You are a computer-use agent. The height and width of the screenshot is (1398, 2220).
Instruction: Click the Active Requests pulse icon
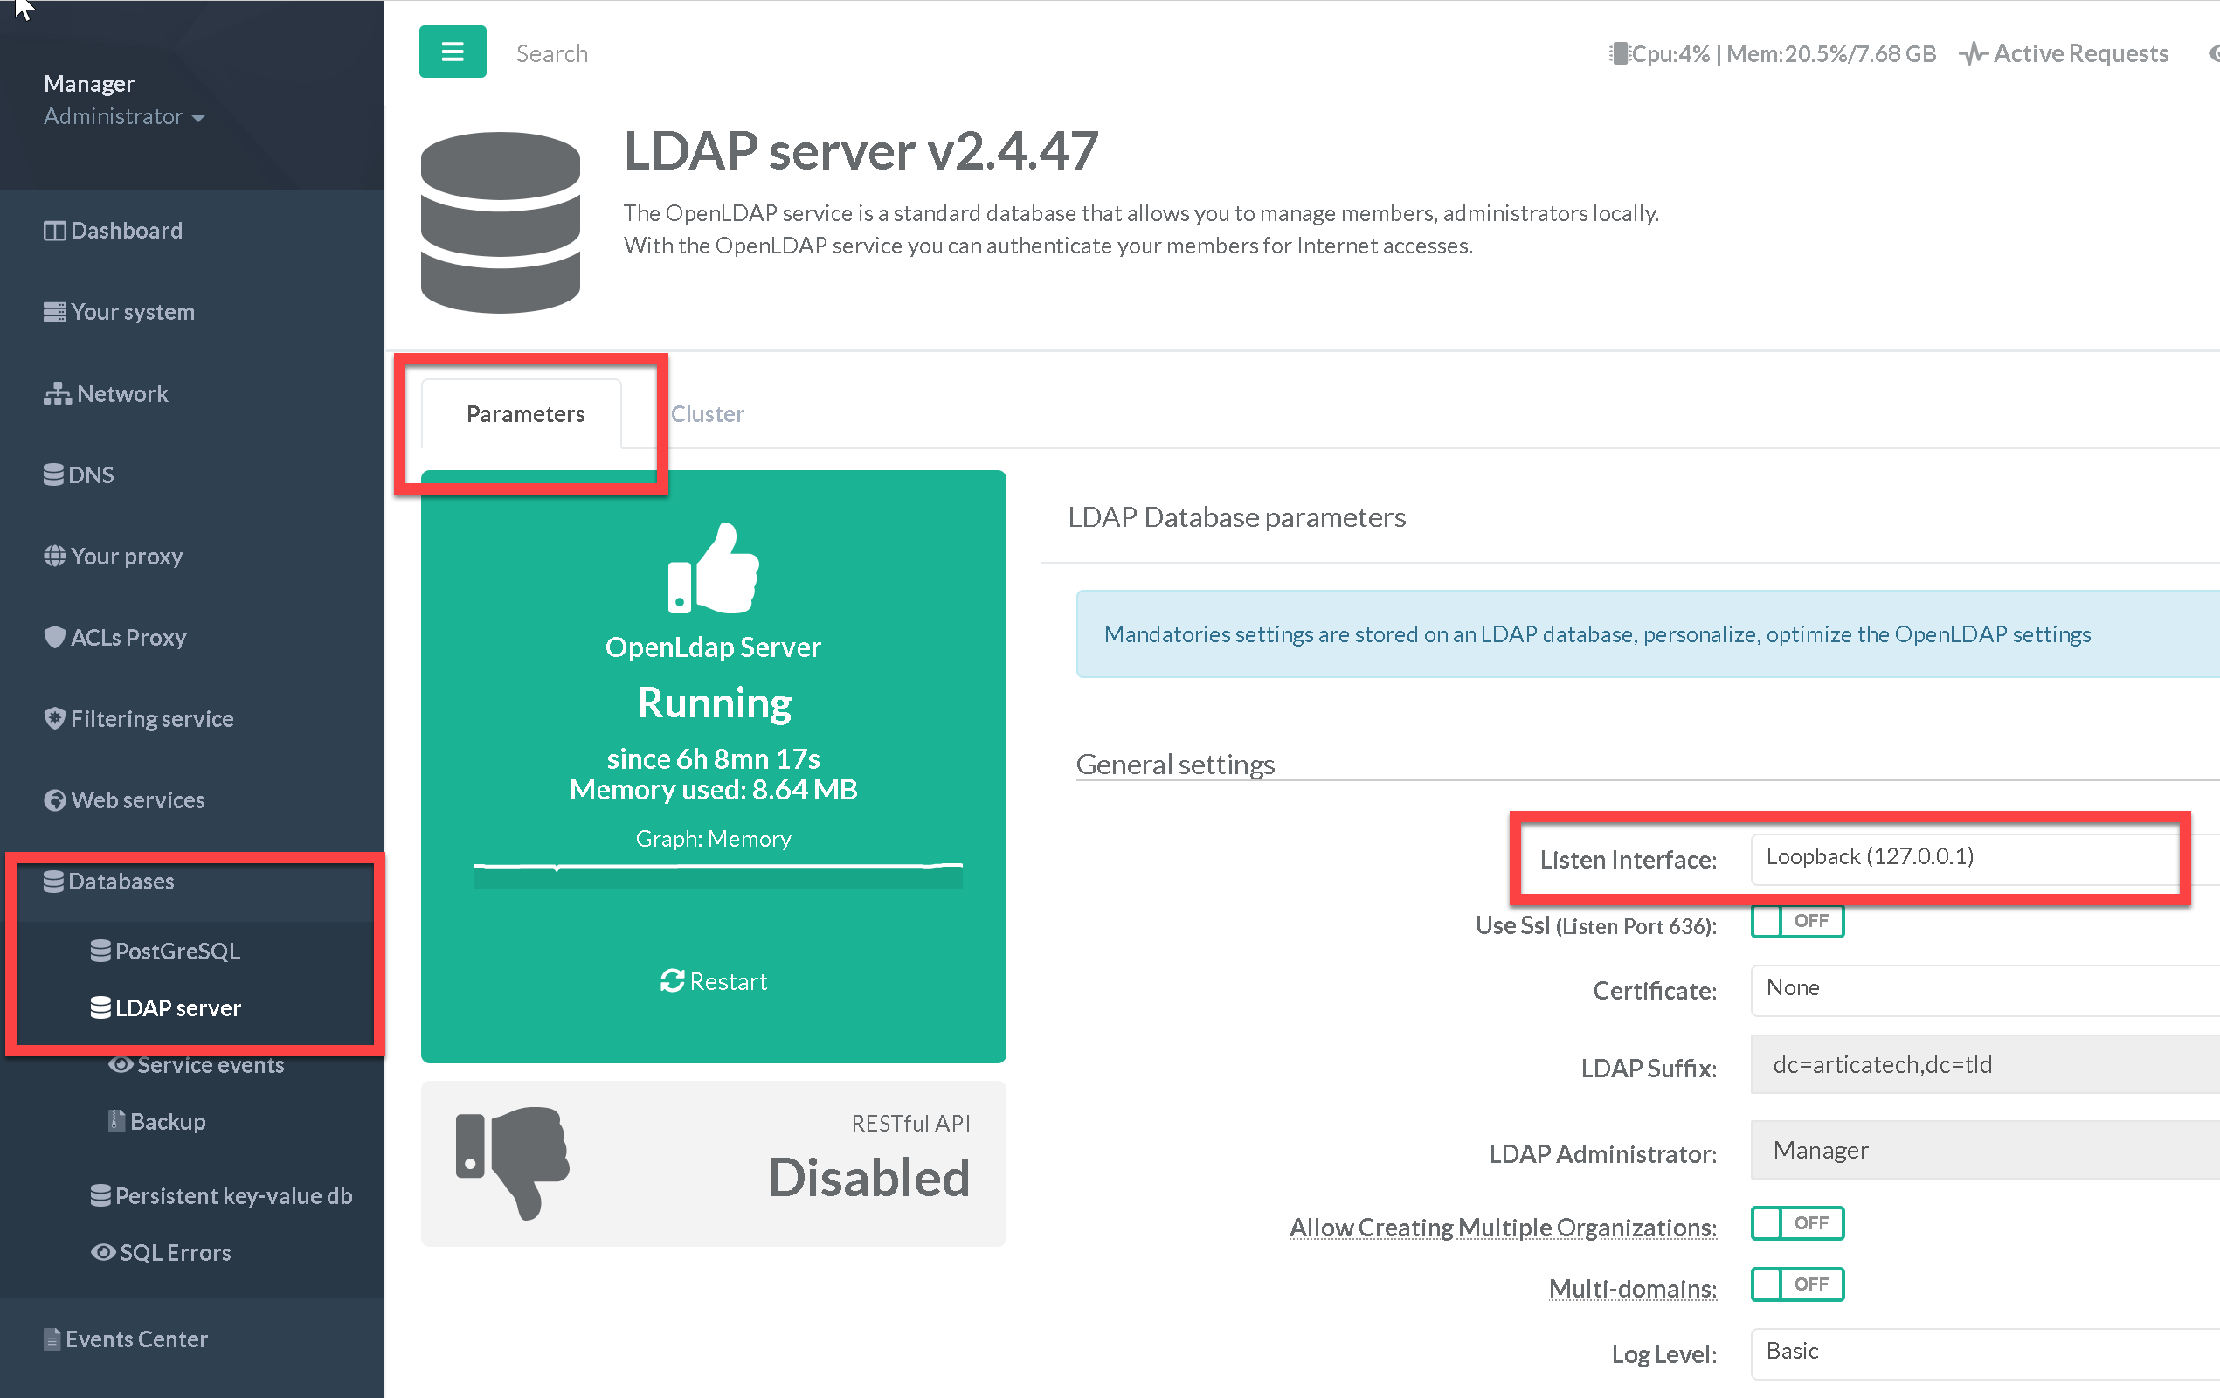coord(1973,54)
